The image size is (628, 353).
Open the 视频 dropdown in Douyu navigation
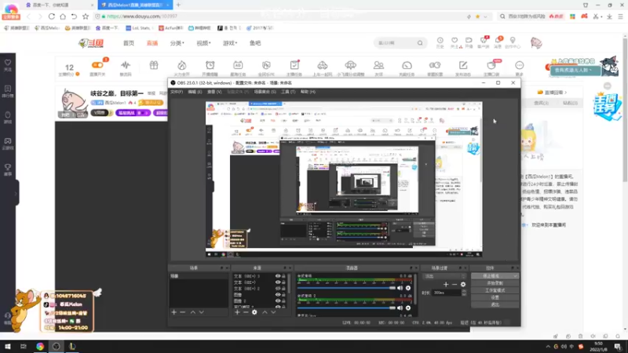[203, 43]
